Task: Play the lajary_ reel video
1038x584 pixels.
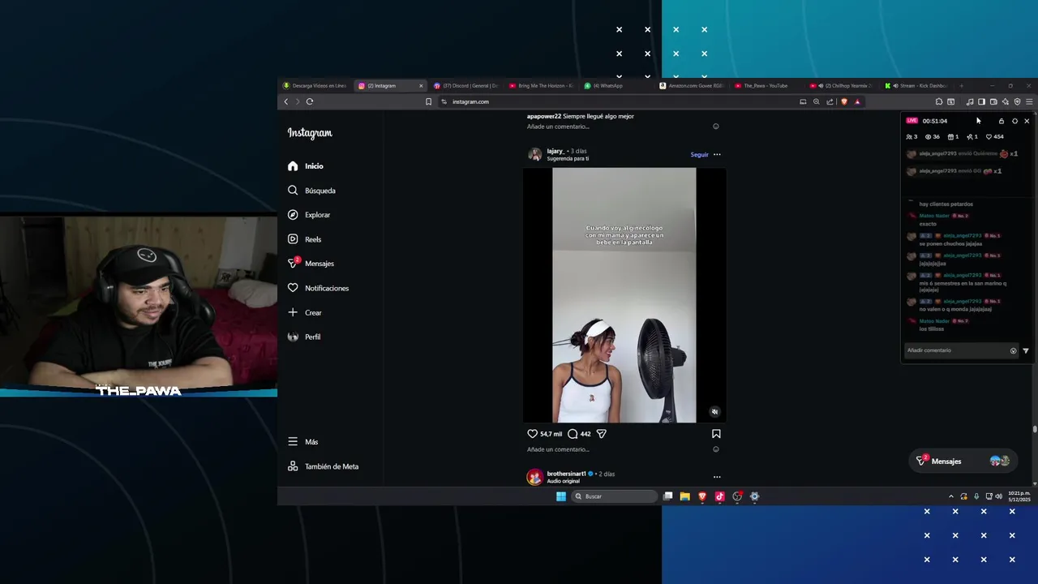Action: (624, 295)
